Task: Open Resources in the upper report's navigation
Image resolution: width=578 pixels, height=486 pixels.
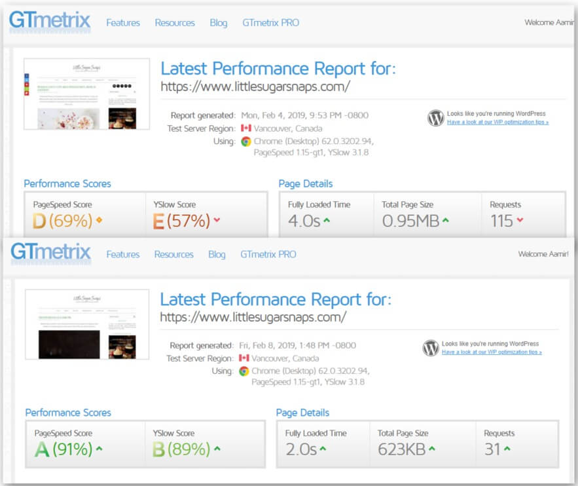Action: point(175,23)
